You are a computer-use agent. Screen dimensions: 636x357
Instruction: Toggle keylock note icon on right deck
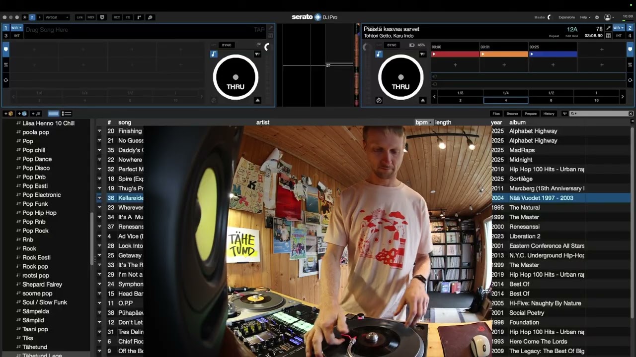pos(379,54)
